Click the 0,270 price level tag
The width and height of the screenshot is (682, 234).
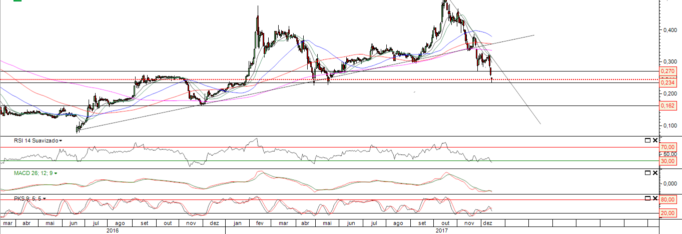[667, 71]
